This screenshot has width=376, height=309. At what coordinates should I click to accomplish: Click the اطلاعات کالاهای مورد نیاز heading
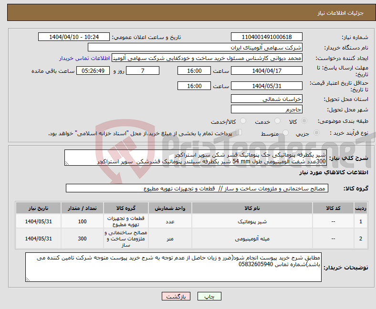(x=334, y=172)
